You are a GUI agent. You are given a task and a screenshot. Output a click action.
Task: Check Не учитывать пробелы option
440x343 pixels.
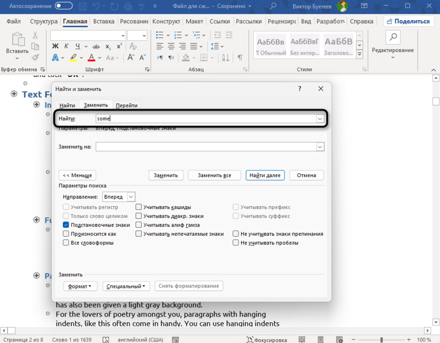[236, 243]
